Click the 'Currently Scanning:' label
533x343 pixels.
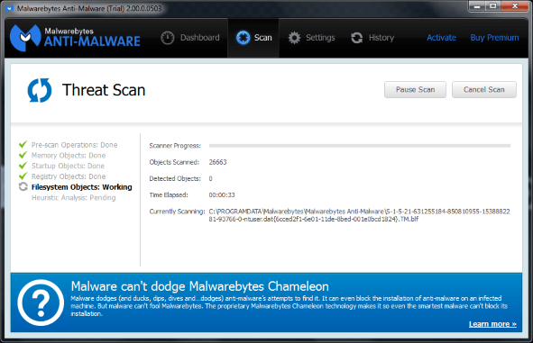point(177,212)
